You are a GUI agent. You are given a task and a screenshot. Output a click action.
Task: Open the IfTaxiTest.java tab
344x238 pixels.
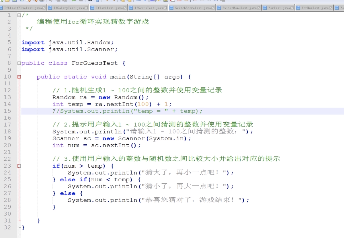coord(108,8)
